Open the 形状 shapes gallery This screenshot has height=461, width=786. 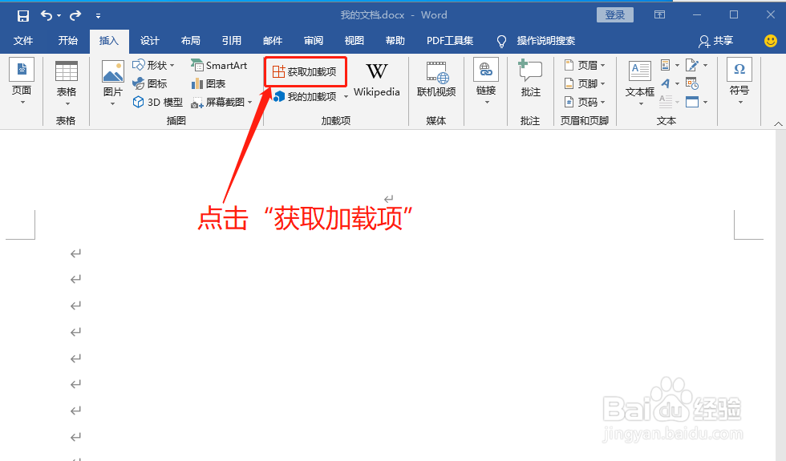coord(154,65)
